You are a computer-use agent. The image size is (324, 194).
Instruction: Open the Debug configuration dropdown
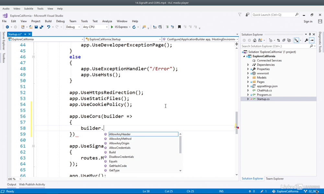73,27
